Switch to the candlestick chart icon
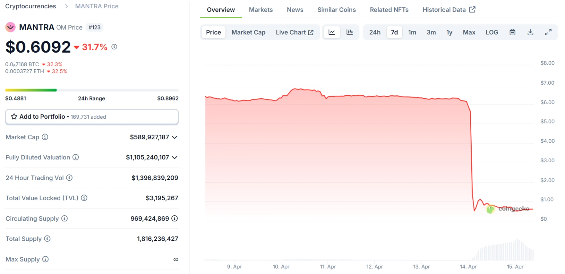Screen dimensions: 565x274 pyautogui.click(x=350, y=32)
